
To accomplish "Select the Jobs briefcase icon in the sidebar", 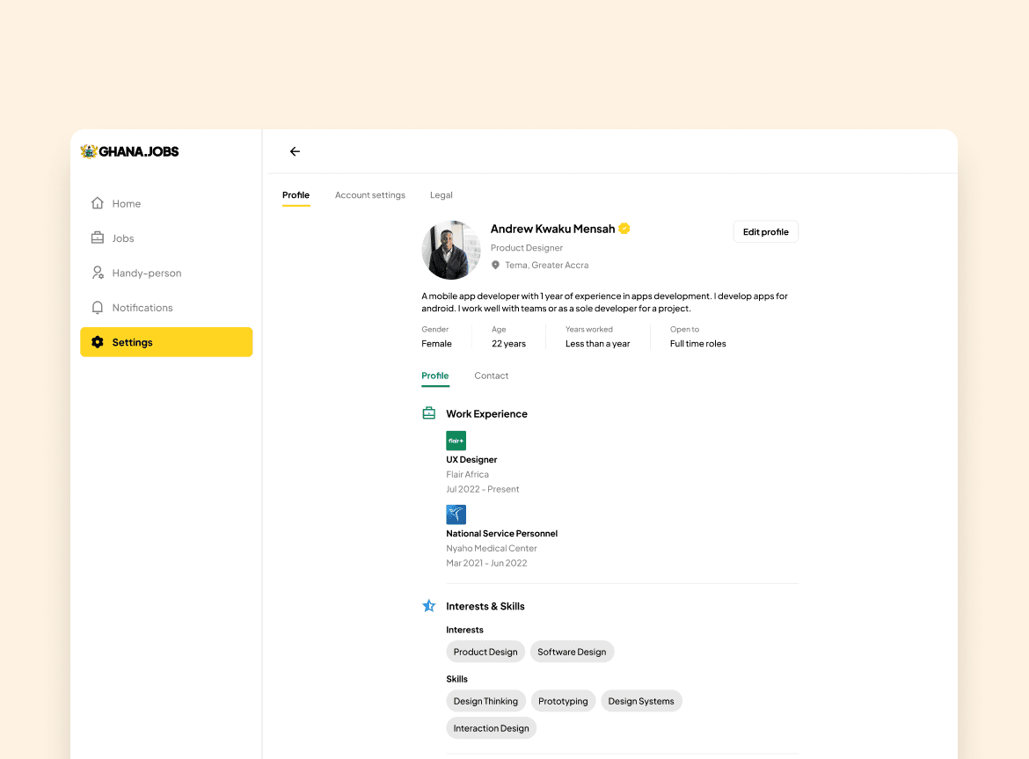I will (x=98, y=237).
